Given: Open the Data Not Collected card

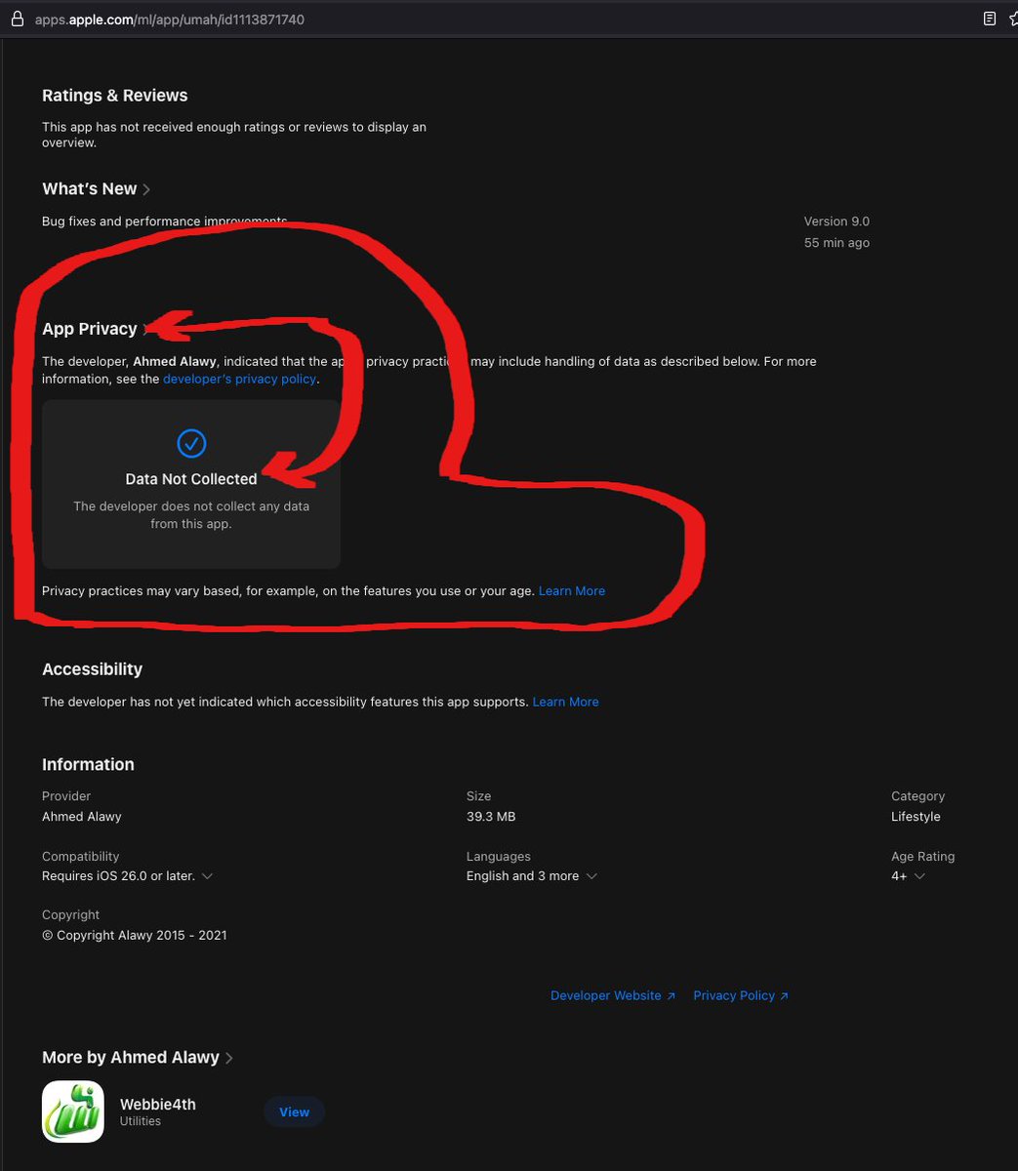Looking at the screenshot, I should 191,484.
